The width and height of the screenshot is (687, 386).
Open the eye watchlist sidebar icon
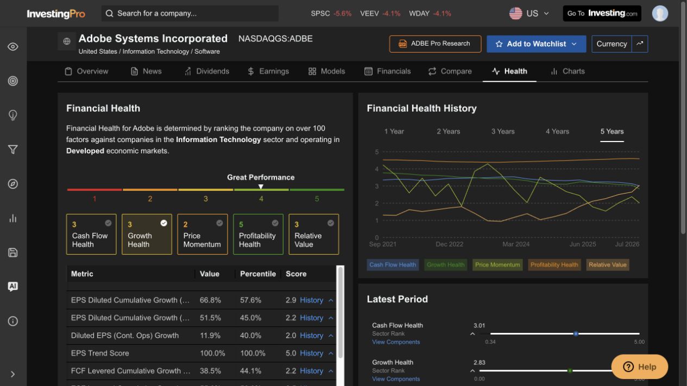13,47
